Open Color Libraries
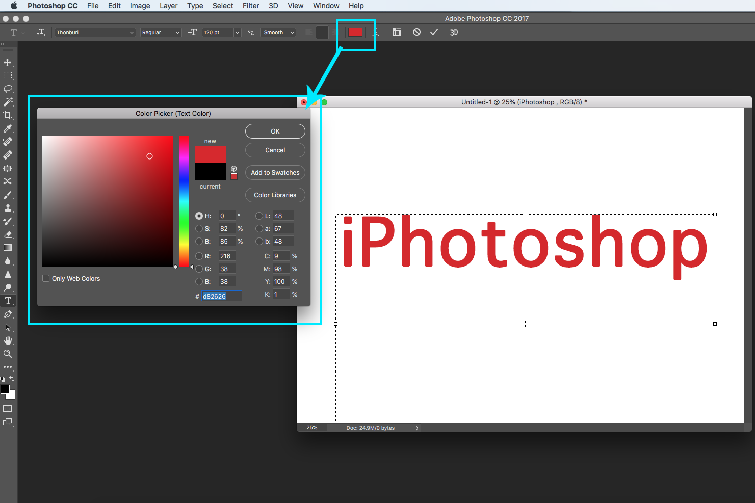The height and width of the screenshot is (503, 755). pyautogui.click(x=275, y=195)
